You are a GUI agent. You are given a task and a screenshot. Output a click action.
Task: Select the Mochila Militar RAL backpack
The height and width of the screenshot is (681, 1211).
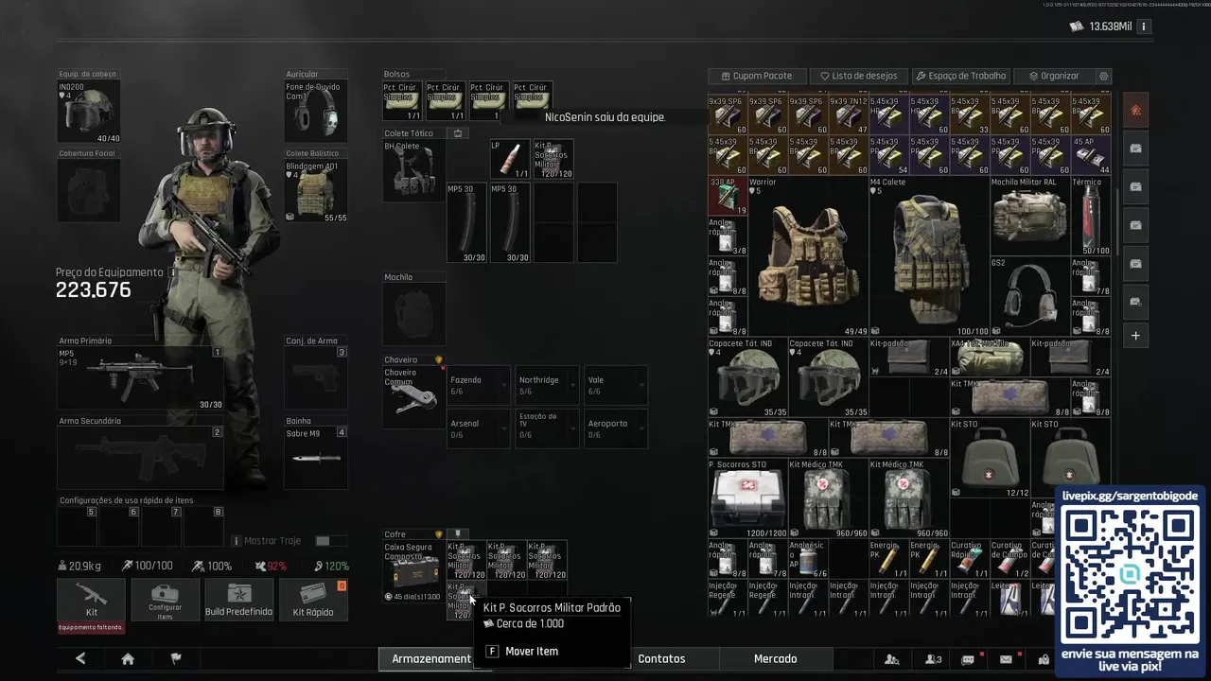tap(1029, 215)
